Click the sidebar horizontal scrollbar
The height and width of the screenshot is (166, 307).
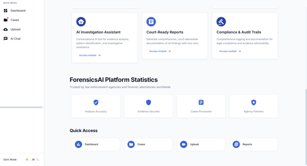[x=21, y=107]
